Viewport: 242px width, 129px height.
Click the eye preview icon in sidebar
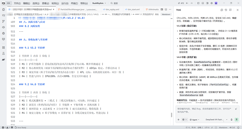4,27
